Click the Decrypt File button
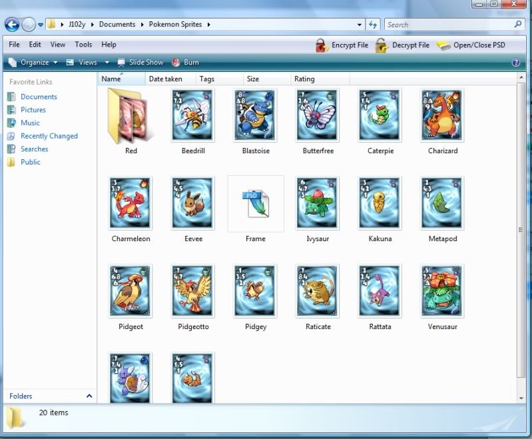532x439 pixels. click(402, 45)
